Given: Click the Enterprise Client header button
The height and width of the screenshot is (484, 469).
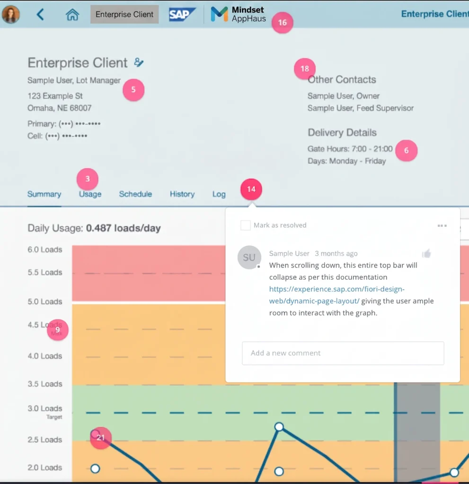Looking at the screenshot, I should (124, 14).
